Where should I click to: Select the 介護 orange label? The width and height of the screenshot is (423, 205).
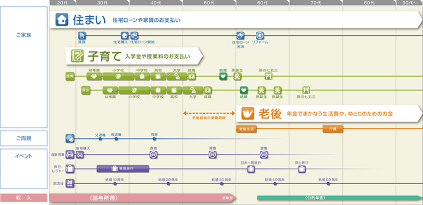(333, 129)
